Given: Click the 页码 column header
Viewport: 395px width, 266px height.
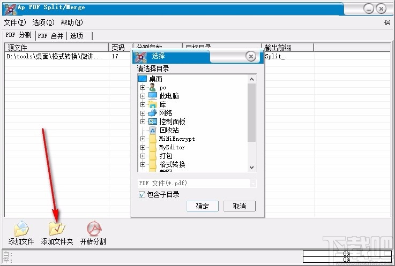Looking at the screenshot, I should [121, 47].
